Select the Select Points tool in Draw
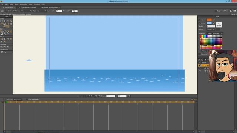 [1, 21]
